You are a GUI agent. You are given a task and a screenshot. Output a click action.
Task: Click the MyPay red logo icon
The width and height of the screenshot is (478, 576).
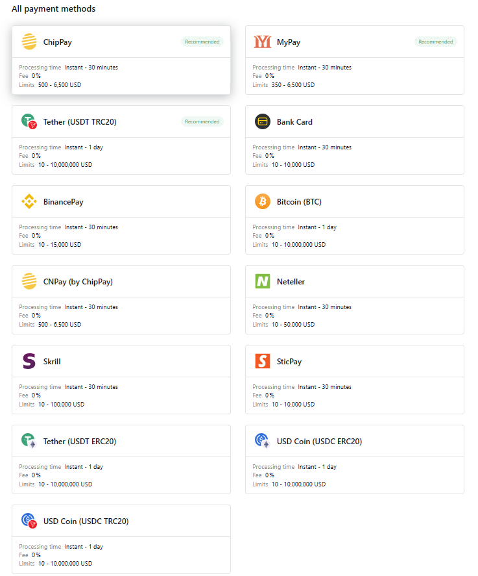(262, 42)
